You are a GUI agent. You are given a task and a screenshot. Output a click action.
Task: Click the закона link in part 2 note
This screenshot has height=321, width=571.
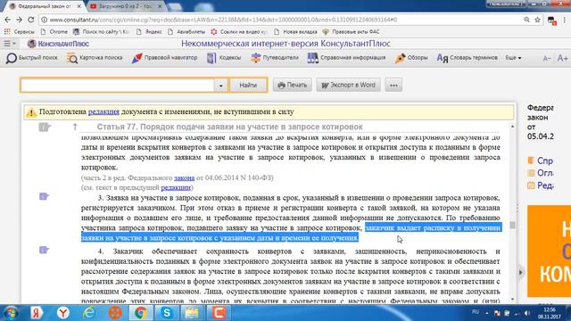click(x=185, y=177)
